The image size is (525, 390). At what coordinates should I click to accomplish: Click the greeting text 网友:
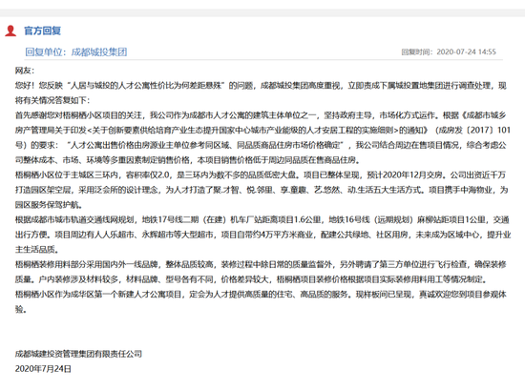(x=25, y=71)
